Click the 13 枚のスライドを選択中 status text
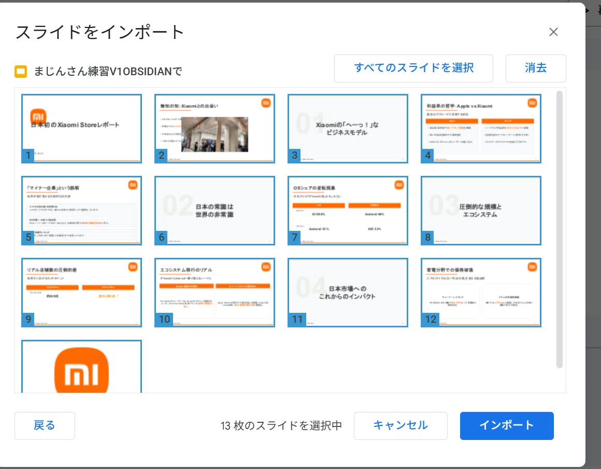The width and height of the screenshot is (601, 469). (x=281, y=425)
